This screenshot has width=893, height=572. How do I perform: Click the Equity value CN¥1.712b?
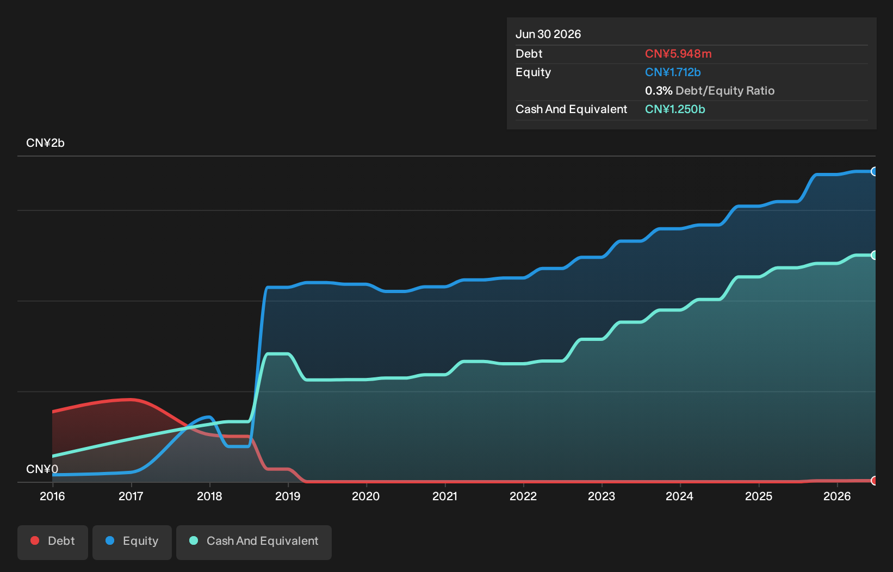coord(673,72)
